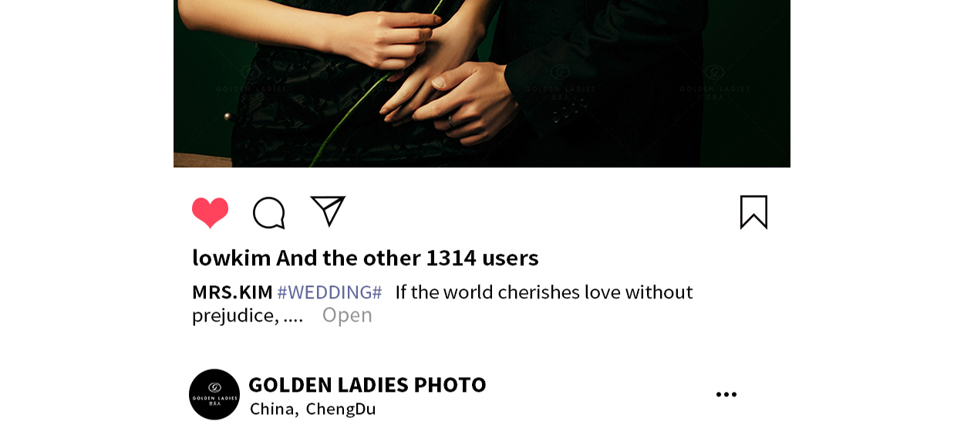Open the #WEDDING# hashtag link

click(329, 292)
